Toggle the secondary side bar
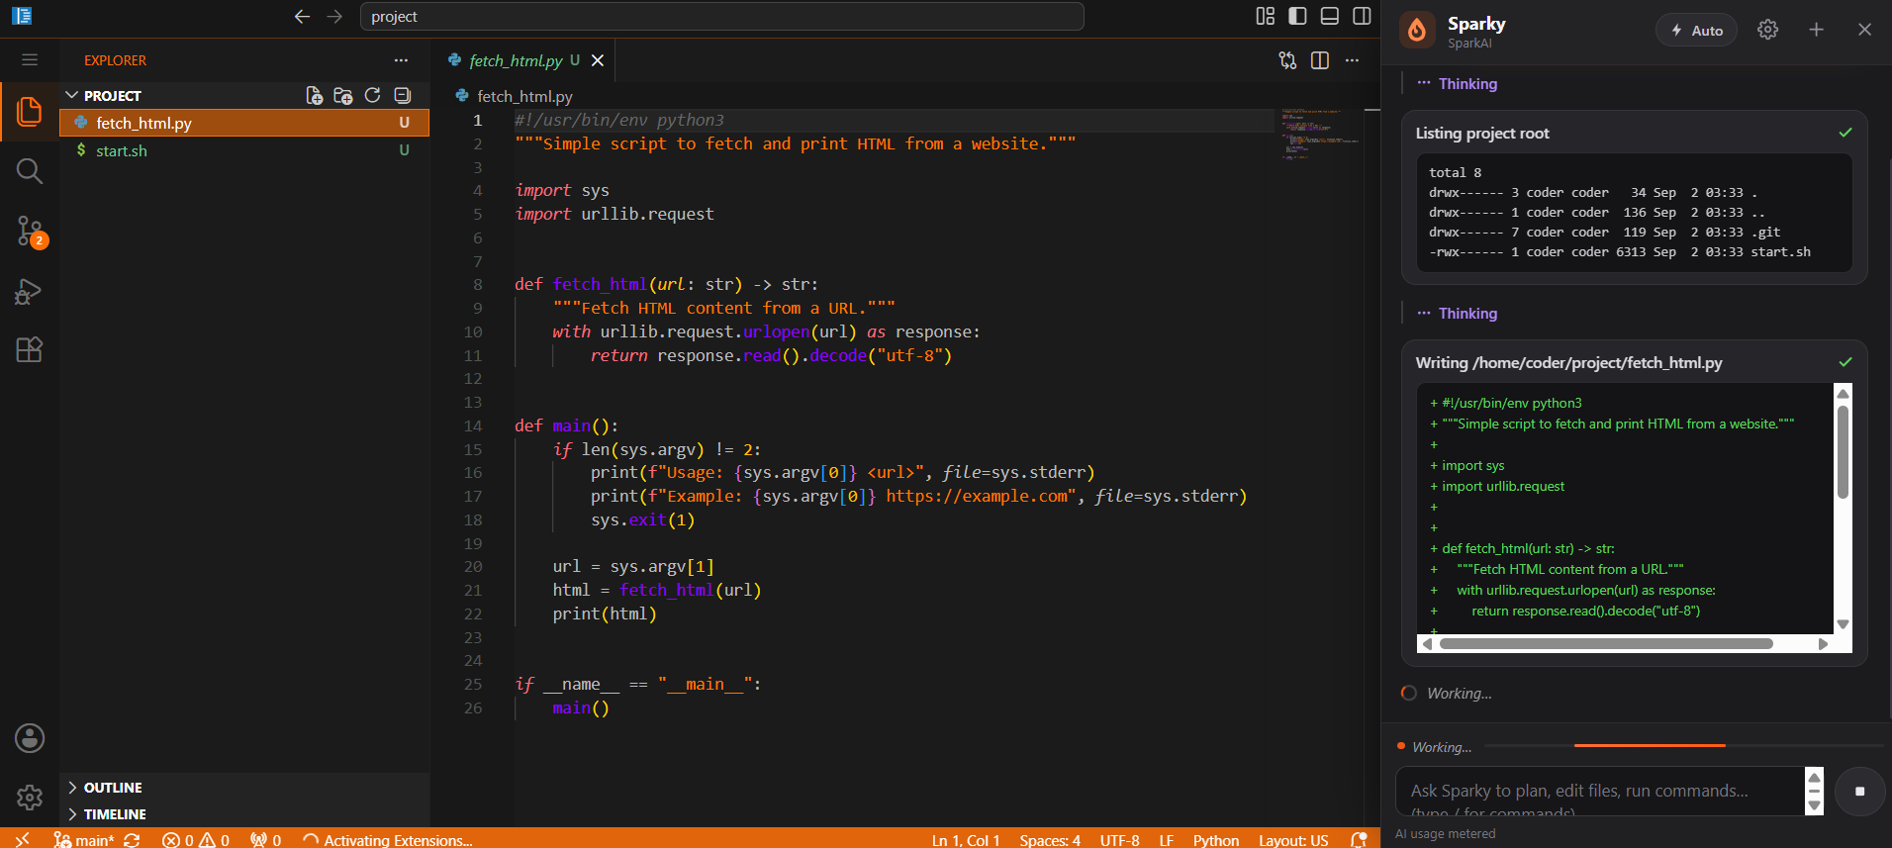 tap(1363, 16)
